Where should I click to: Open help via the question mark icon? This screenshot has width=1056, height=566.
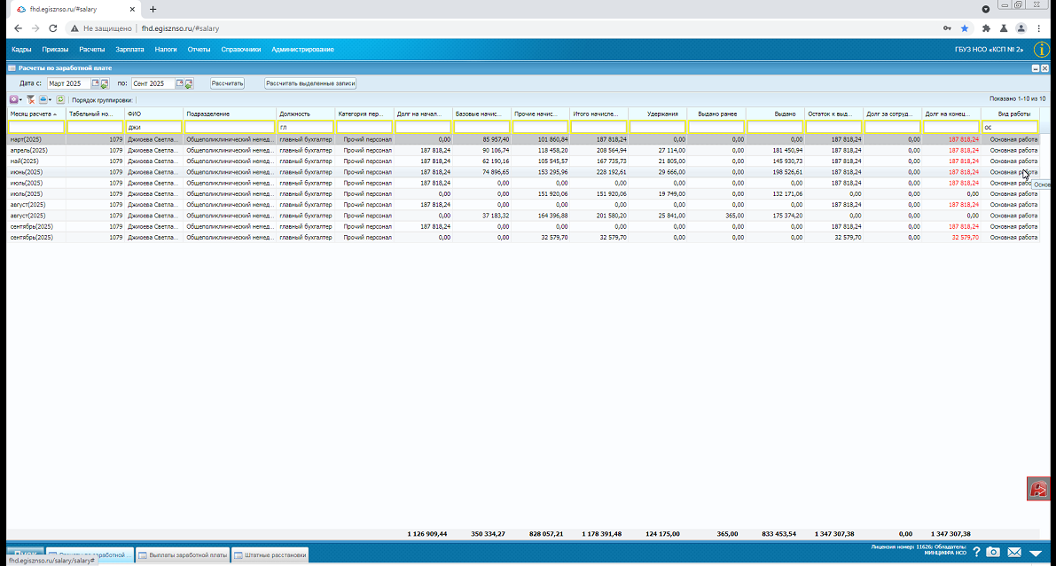pos(976,552)
